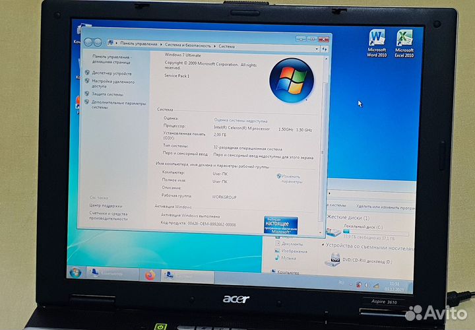
Task: Open Диспетчер устройств link
Action: pos(111,73)
